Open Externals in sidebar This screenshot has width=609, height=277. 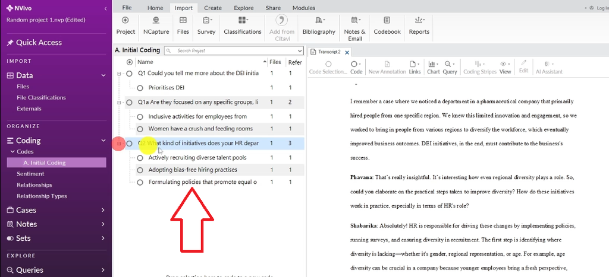coord(29,109)
